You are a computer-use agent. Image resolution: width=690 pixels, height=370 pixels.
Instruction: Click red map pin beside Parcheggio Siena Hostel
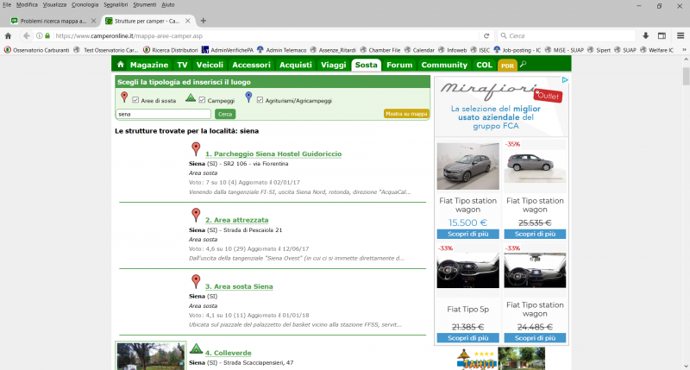(196, 149)
